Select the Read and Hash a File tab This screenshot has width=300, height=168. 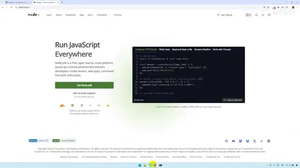click(x=182, y=49)
